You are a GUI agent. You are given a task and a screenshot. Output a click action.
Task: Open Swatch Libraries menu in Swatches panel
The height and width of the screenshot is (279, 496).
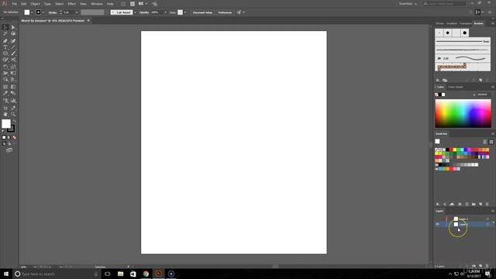438,205
